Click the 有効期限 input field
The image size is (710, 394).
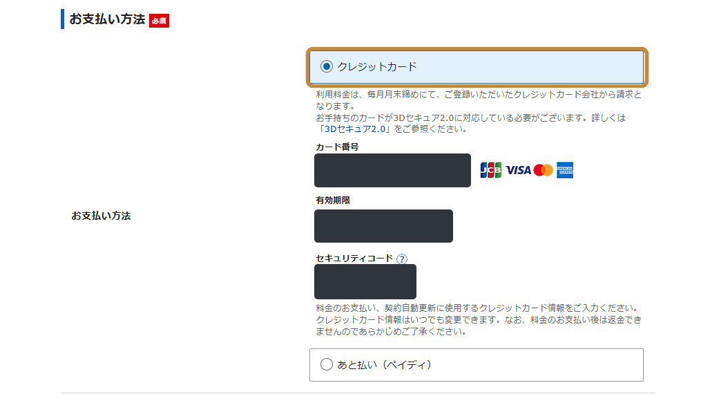pyautogui.click(x=383, y=226)
